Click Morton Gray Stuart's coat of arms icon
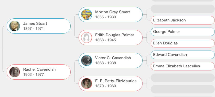This screenshot has height=97, width=215. click(x=87, y=15)
